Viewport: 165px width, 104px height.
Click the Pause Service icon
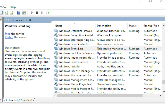click(42, 13)
